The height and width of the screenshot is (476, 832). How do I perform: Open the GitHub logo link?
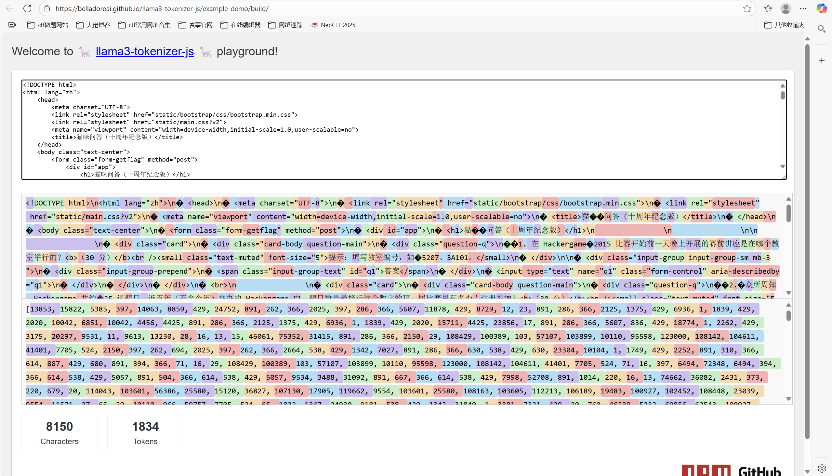(760, 471)
